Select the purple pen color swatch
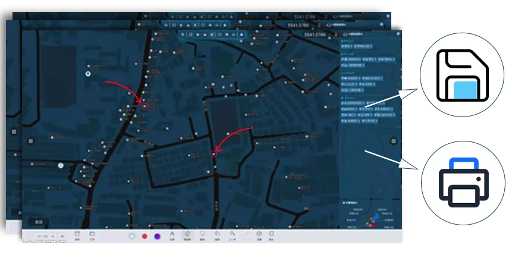The width and height of the screenshot is (512, 255). (x=157, y=237)
